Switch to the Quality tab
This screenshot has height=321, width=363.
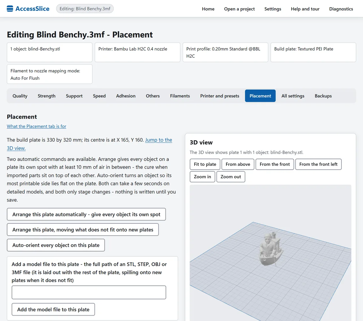(x=20, y=96)
